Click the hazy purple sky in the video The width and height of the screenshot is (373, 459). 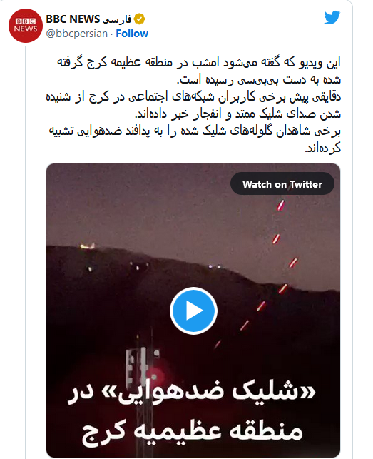pyautogui.click(x=146, y=205)
